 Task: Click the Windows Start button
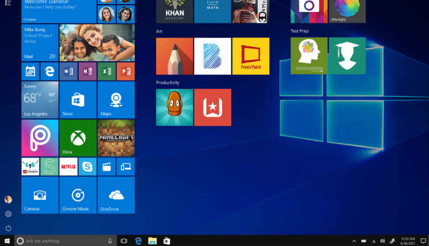(x=7, y=241)
